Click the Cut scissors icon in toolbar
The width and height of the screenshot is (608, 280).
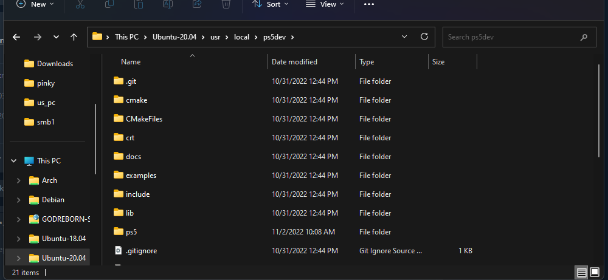(x=80, y=4)
